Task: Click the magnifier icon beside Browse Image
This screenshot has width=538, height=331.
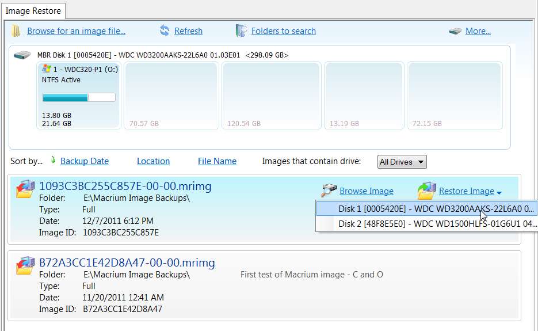Action: tap(329, 191)
